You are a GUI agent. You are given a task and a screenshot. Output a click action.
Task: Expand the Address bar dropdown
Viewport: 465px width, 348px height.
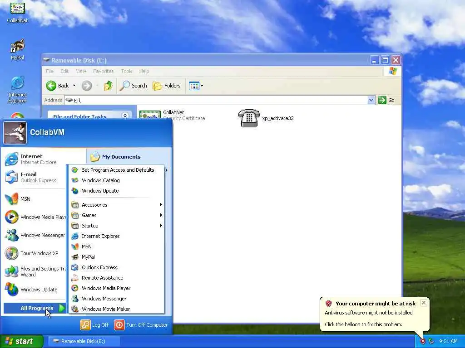(x=371, y=100)
